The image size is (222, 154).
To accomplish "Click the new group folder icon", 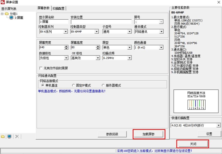I will (3, 137).
